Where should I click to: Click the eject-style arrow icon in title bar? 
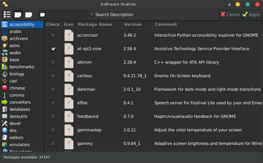(229, 5)
